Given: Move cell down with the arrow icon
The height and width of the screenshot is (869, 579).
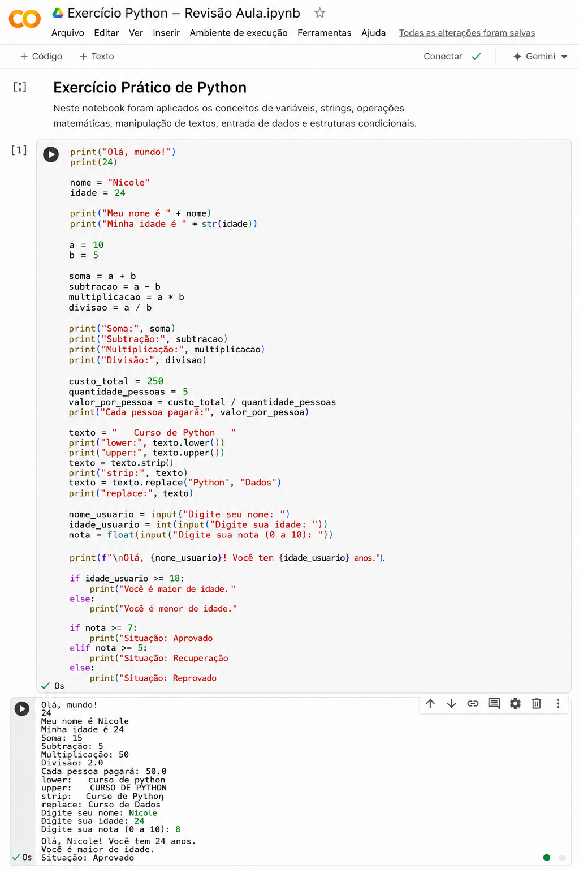Looking at the screenshot, I should point(451,703).
